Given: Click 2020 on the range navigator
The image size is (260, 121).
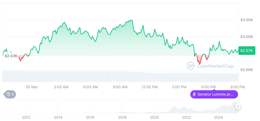Looking at the screenshot, I should pos(154,117).
